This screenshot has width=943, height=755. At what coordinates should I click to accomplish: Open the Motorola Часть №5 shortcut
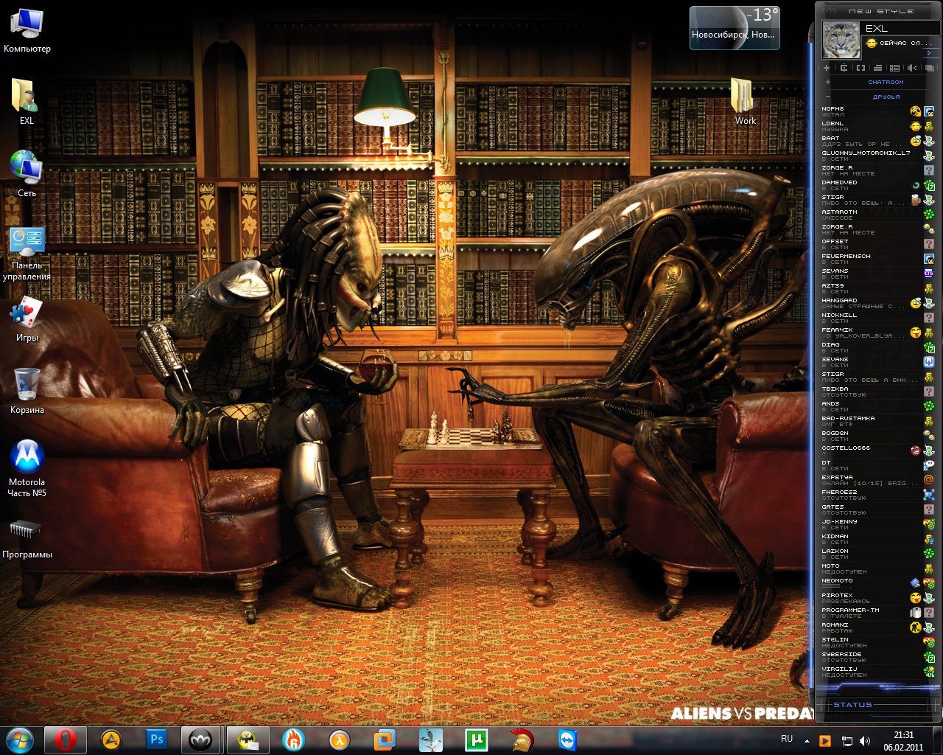click(27, 468)
